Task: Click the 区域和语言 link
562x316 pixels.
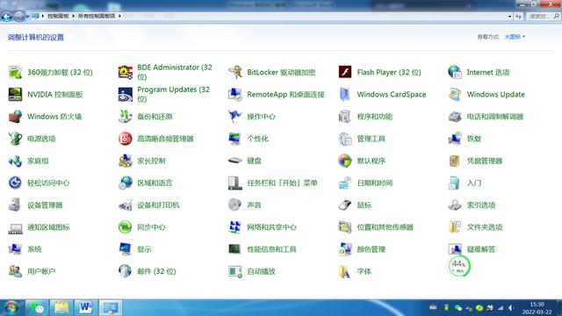Action: point(155,183)
